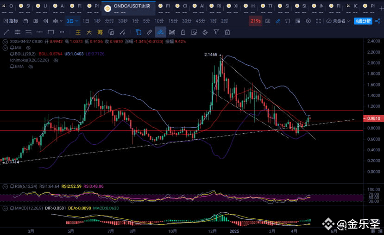The height and width of the screenshot is (235, 384).
Task: Select the 分时 timeframe
Action: coord(109,21)
